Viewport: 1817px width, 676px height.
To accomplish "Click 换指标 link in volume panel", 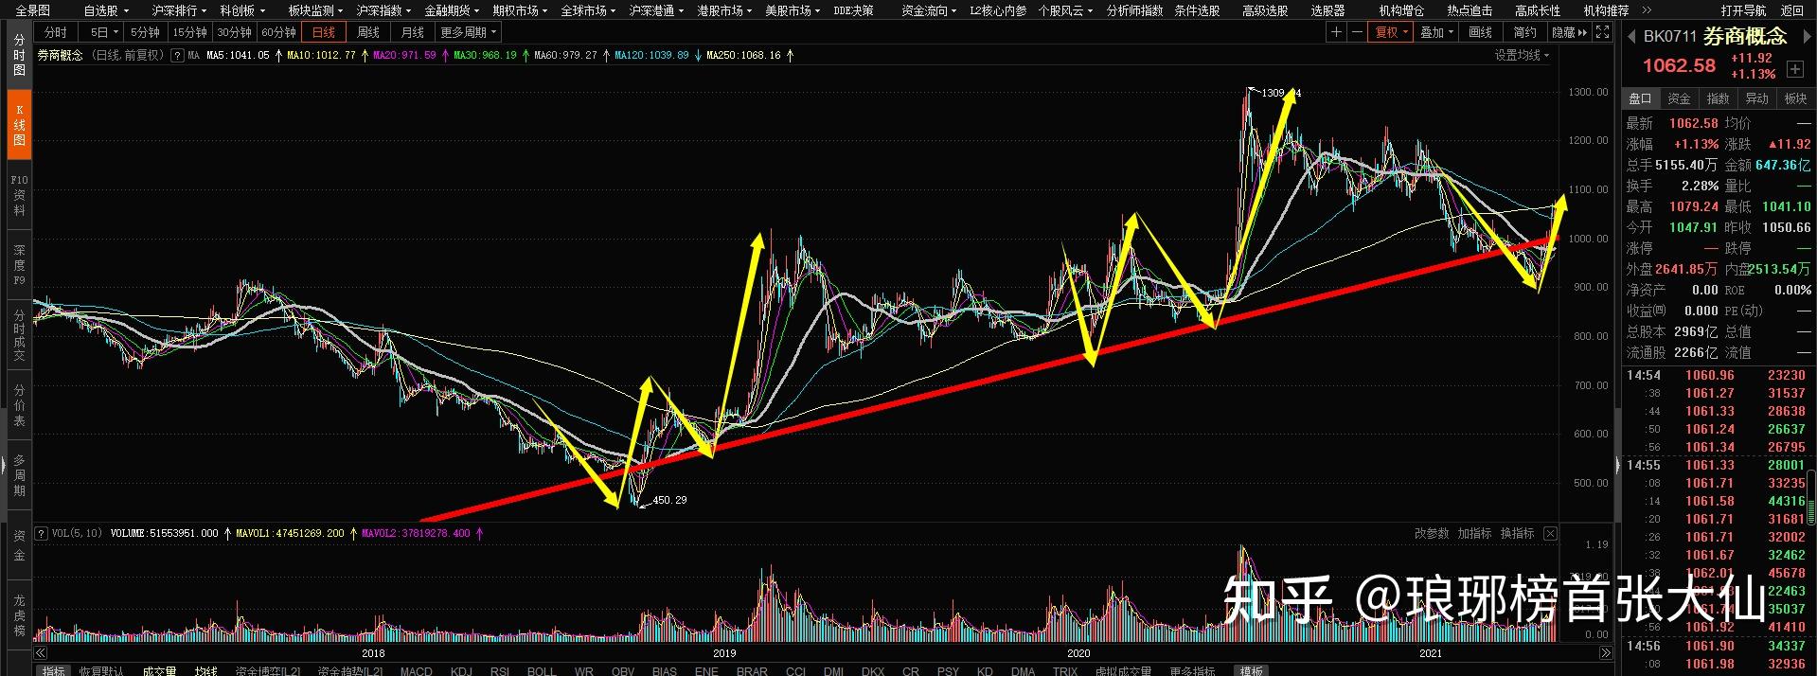I will pos(1517,534).
